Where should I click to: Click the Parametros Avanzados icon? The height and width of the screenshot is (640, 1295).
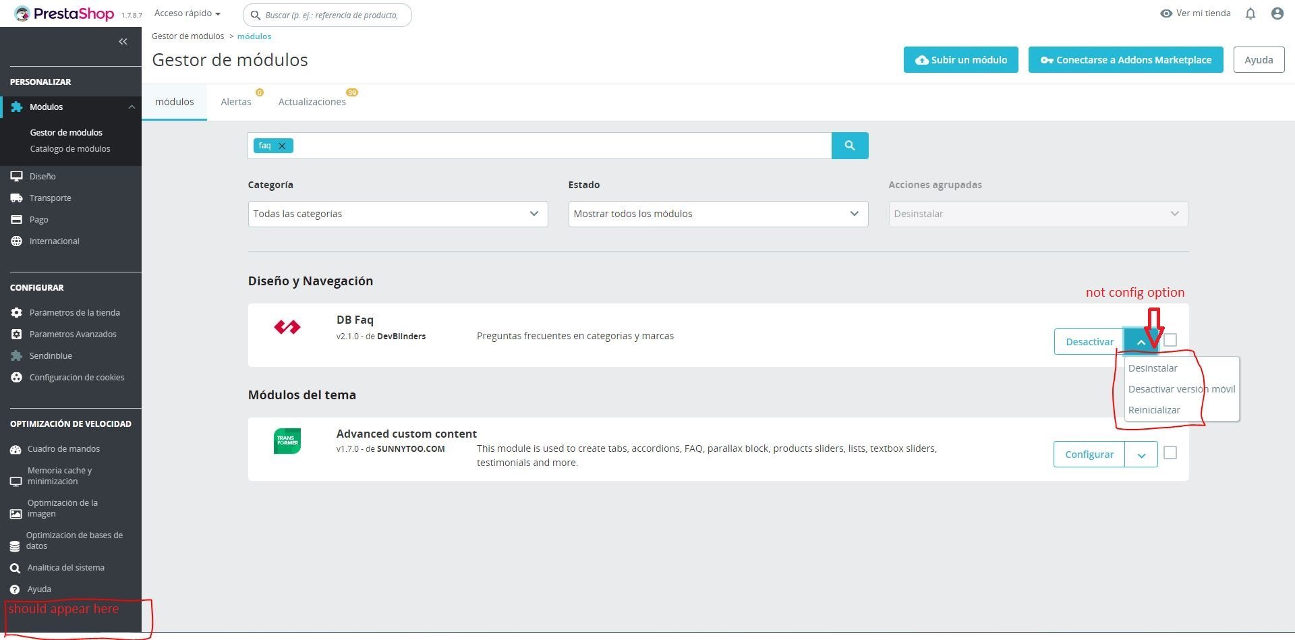(x=17, y=334)
